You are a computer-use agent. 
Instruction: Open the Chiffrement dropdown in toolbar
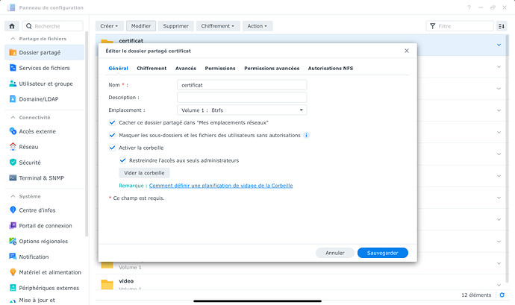pyautogui.click(x=218, y=25)
